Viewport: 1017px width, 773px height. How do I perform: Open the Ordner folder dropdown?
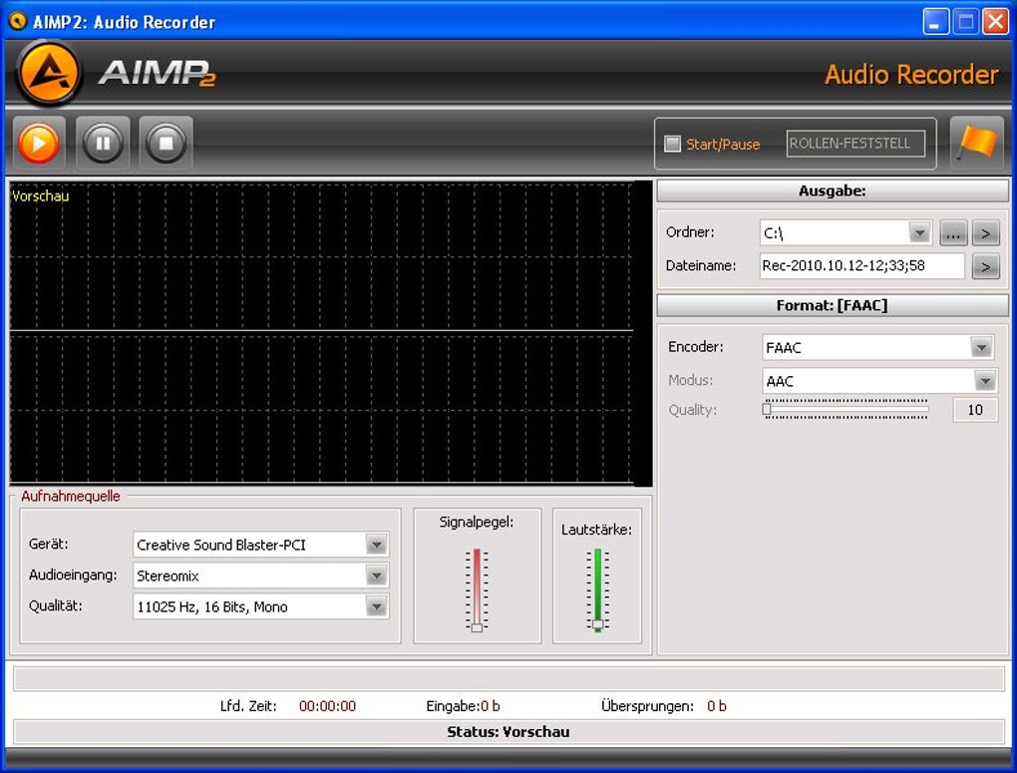click(919, 232)
